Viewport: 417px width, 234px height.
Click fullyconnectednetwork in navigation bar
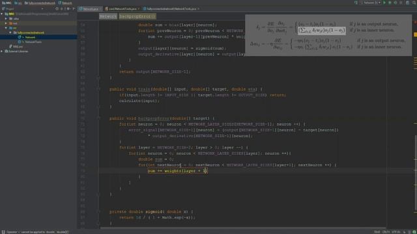point(40,3)
